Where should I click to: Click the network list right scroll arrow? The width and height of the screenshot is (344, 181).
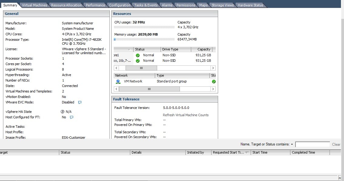point(213,89)
